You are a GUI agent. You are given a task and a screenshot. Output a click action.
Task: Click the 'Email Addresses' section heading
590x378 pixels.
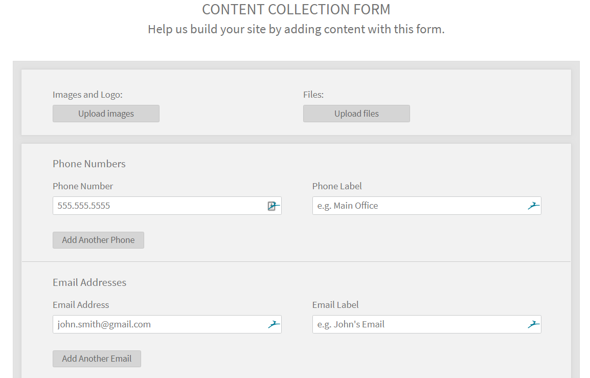[x=89, y=282]
